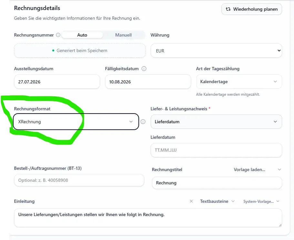
Task: Switch invoice numbering to Manuell
Action: [x=123, y=35]
